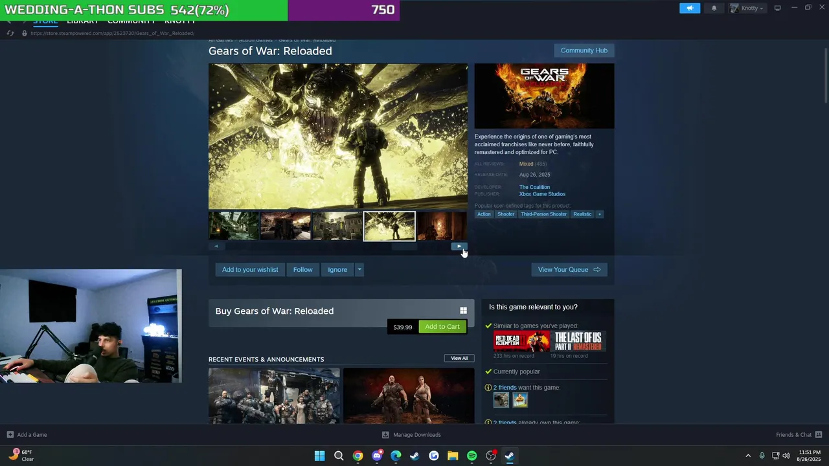Viewport: 829px width, 466px height.
Task: Select the Realistic tag
Action: tap(582, 214)
